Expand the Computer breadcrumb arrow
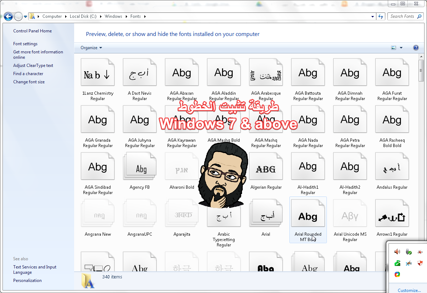This screenshot has width=427, height=293. [x=66, y=16]
